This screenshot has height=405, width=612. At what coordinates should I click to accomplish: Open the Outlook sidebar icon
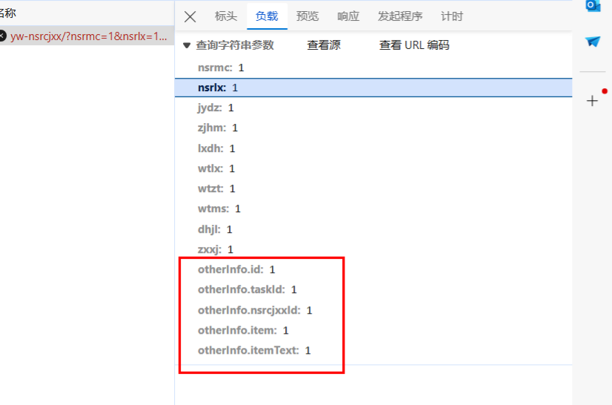593,5
